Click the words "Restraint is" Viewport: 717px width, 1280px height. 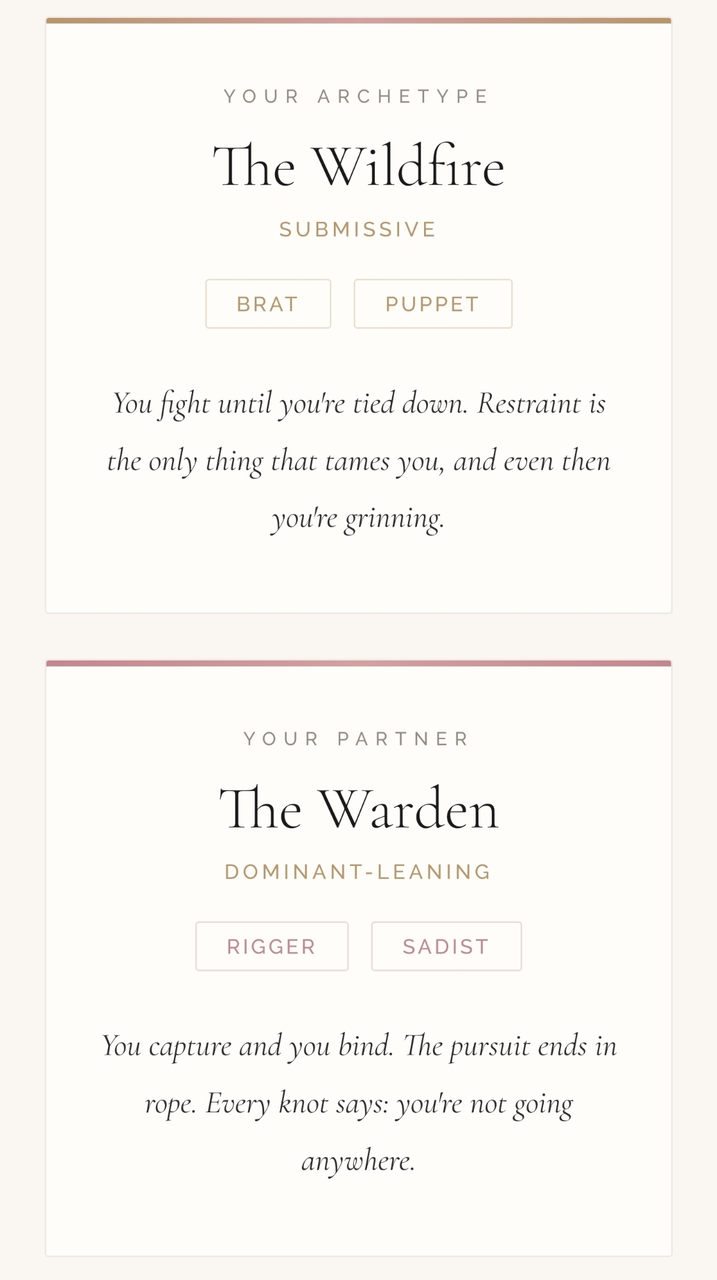click(541, 404)
